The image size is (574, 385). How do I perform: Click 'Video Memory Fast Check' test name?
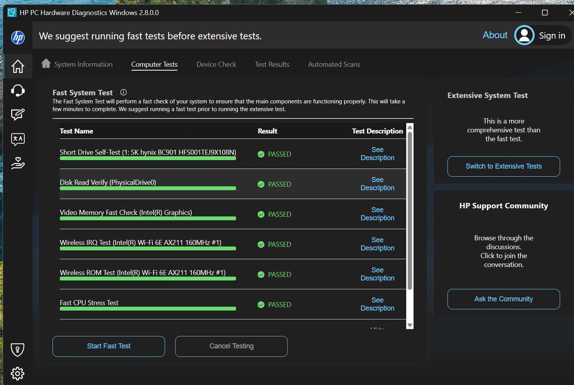click(126, 213)
